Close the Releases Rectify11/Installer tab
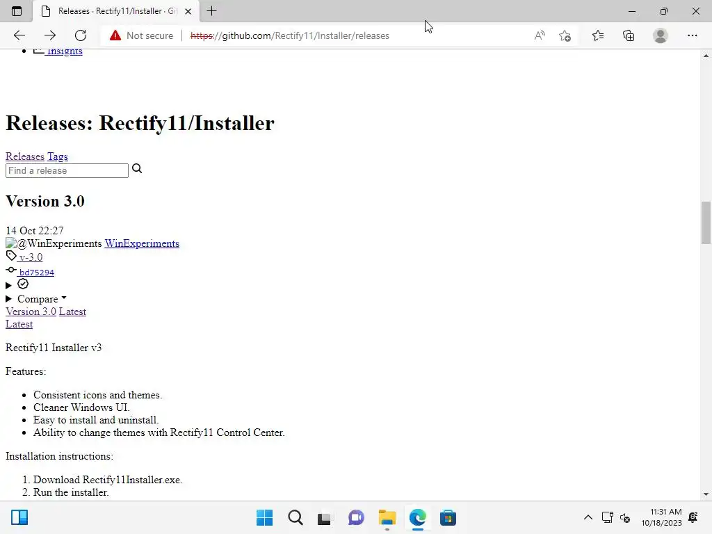This screenshot has width=712, height=534. [x=188, y=11]
